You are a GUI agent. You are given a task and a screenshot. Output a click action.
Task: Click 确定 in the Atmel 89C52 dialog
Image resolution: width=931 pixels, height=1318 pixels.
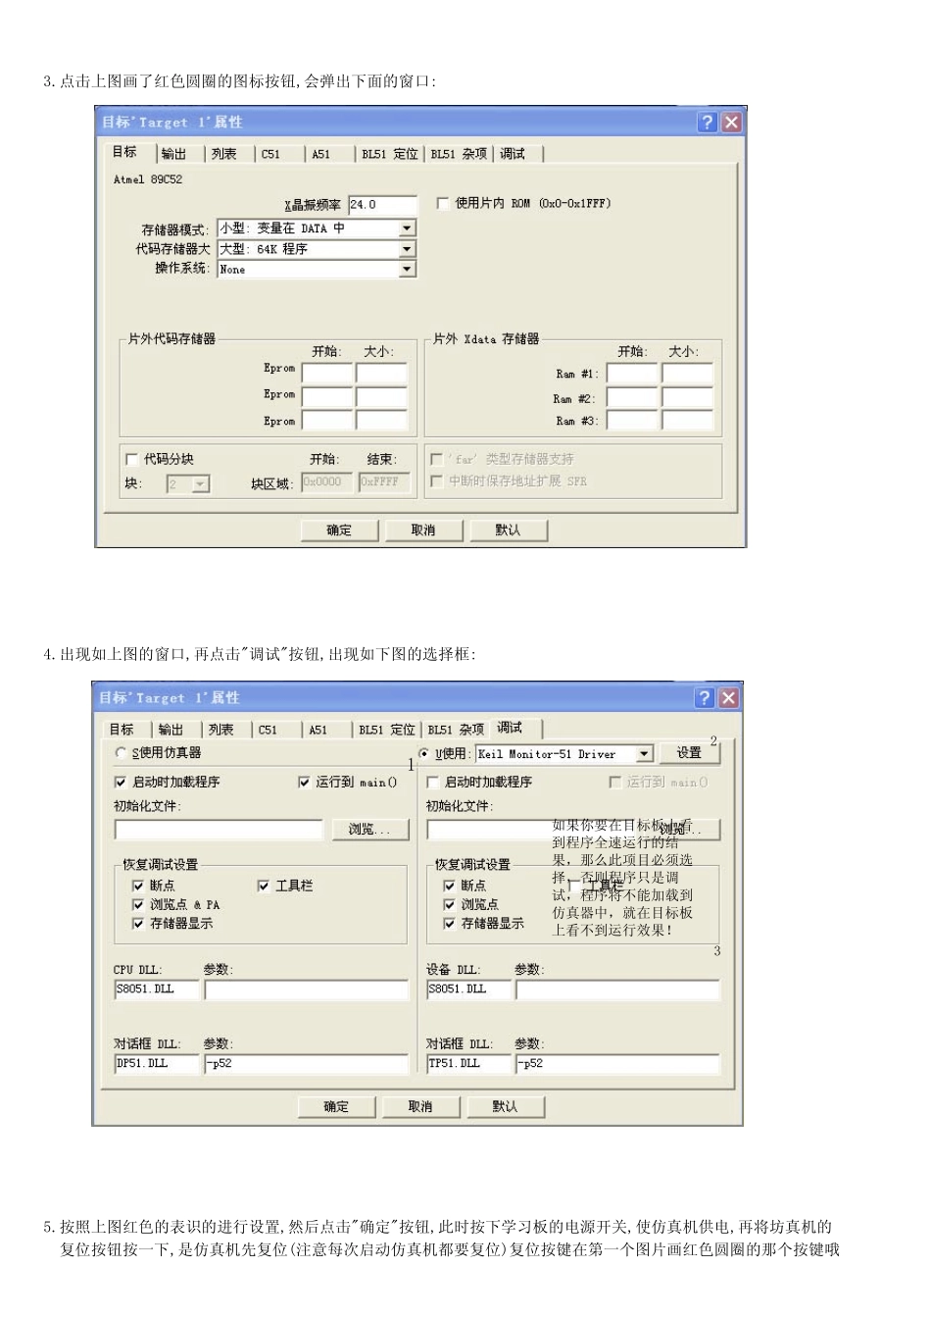coord(339,531)
